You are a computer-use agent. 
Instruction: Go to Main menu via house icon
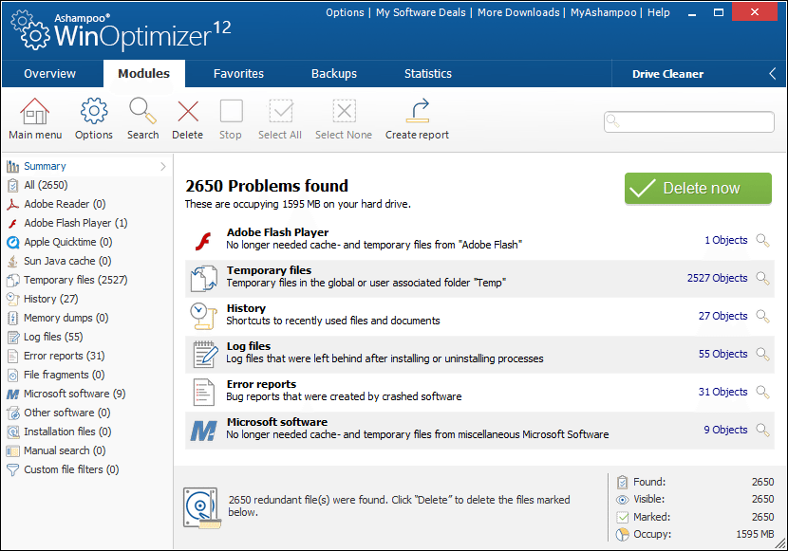point(35,111)
